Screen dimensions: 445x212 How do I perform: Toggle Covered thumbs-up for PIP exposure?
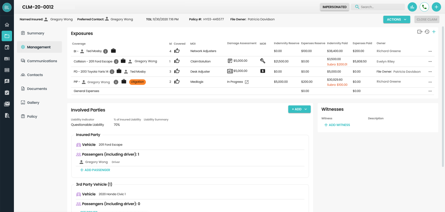pyautogui.click(x=177, y=82)
